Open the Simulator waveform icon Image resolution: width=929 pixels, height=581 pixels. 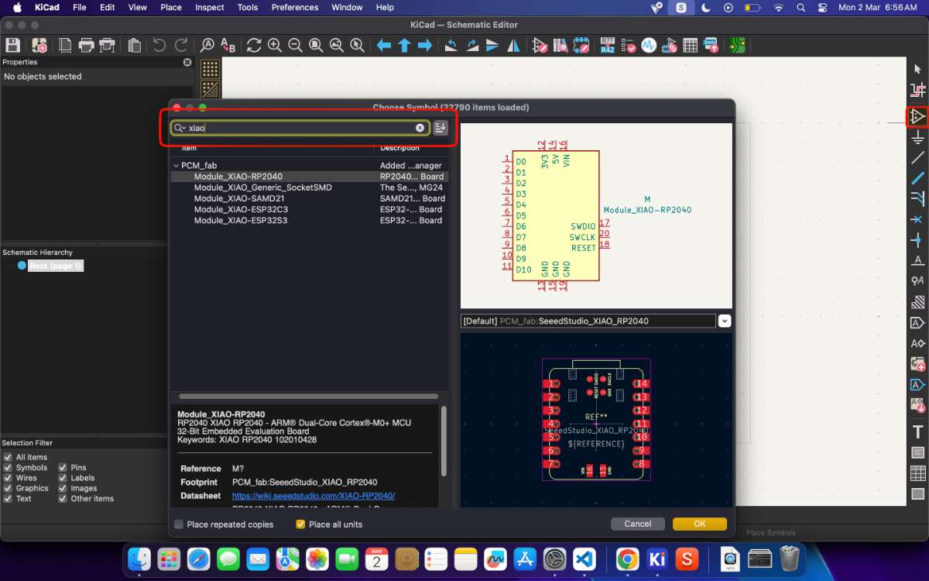pyautogui.click(x=649, y=46)
